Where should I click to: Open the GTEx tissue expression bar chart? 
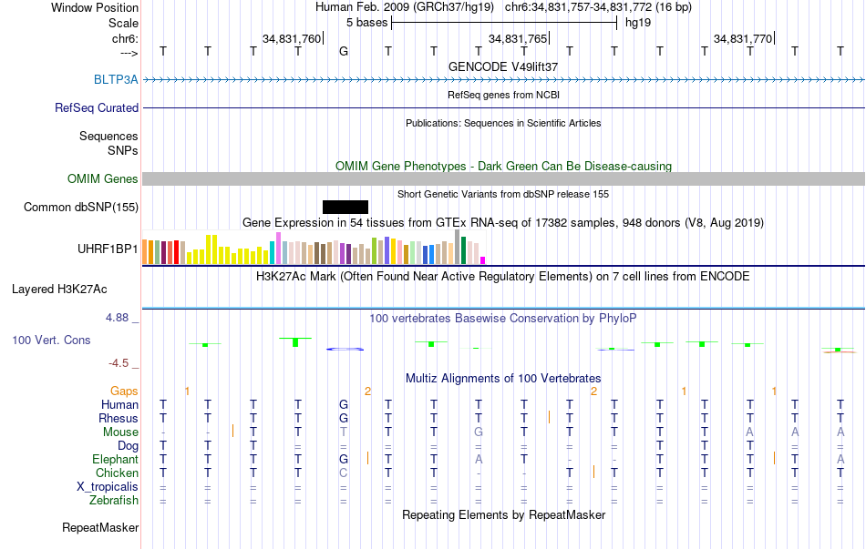tap(314, 248)
